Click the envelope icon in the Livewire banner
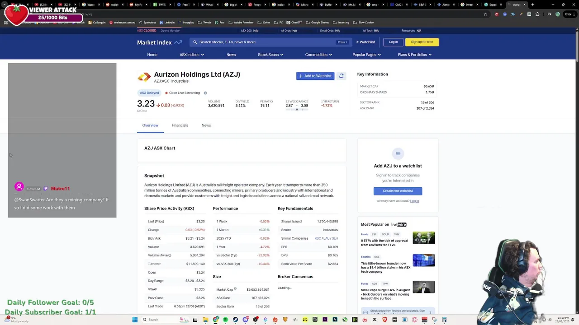The image size is (579, 325). [x=365, y=312]
